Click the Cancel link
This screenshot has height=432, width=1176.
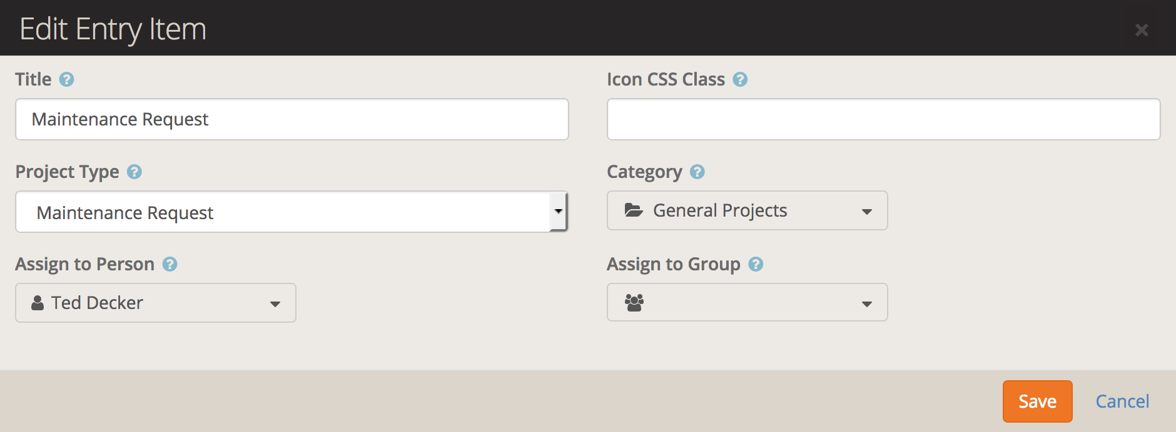[1122, 401]
